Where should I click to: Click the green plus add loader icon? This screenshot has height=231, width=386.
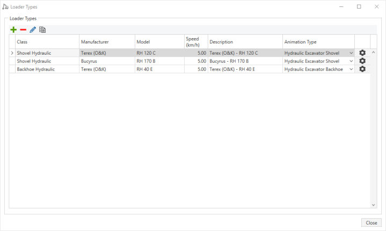13,29
